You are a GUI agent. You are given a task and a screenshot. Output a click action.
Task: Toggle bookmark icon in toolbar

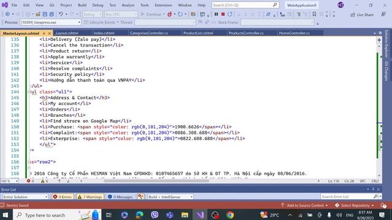[314, 15]
